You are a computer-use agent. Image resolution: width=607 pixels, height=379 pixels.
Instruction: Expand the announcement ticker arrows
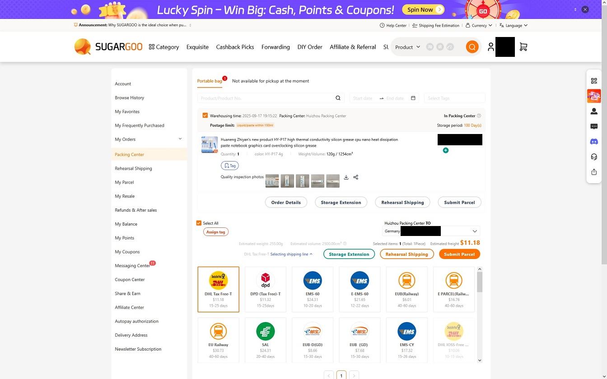point(190,25)
